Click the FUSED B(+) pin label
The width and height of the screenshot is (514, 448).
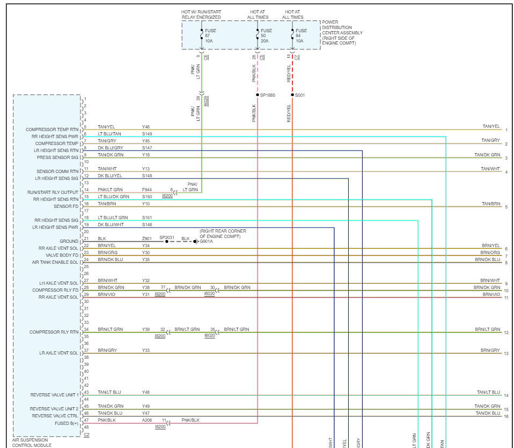(67, 423)
